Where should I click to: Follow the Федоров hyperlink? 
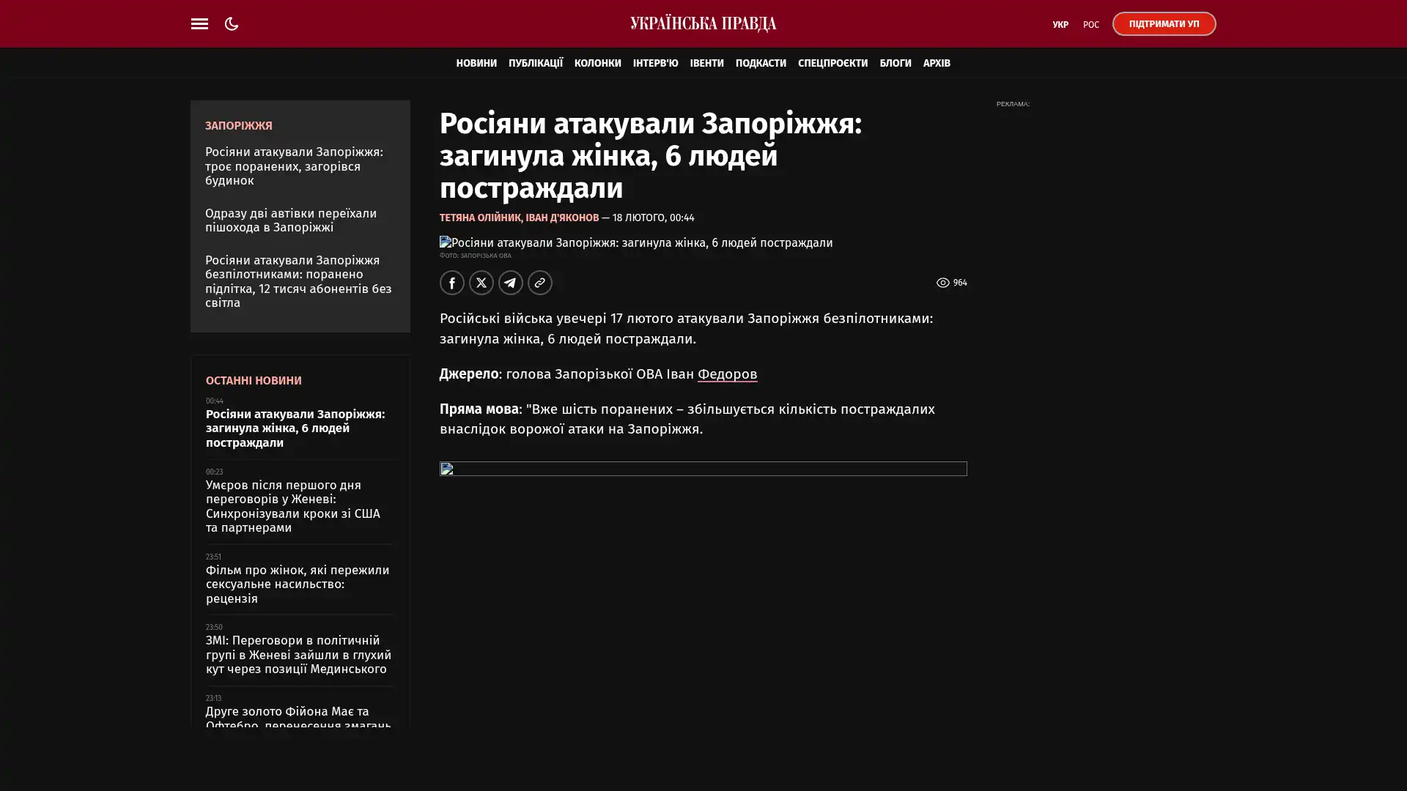pos(727,374)
